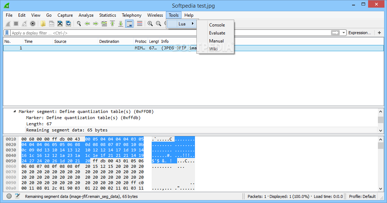Open the Wireless menu
Screen dimensions: 387x203
155,15
